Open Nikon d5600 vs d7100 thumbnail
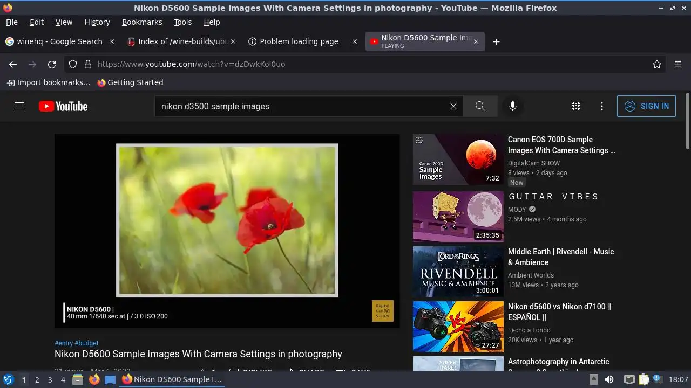 tap(458, 327)
